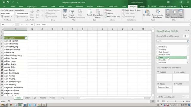Switch to Page Break Preview in status bar
This screenshot has height=107, width=191.
pos(163,101)
